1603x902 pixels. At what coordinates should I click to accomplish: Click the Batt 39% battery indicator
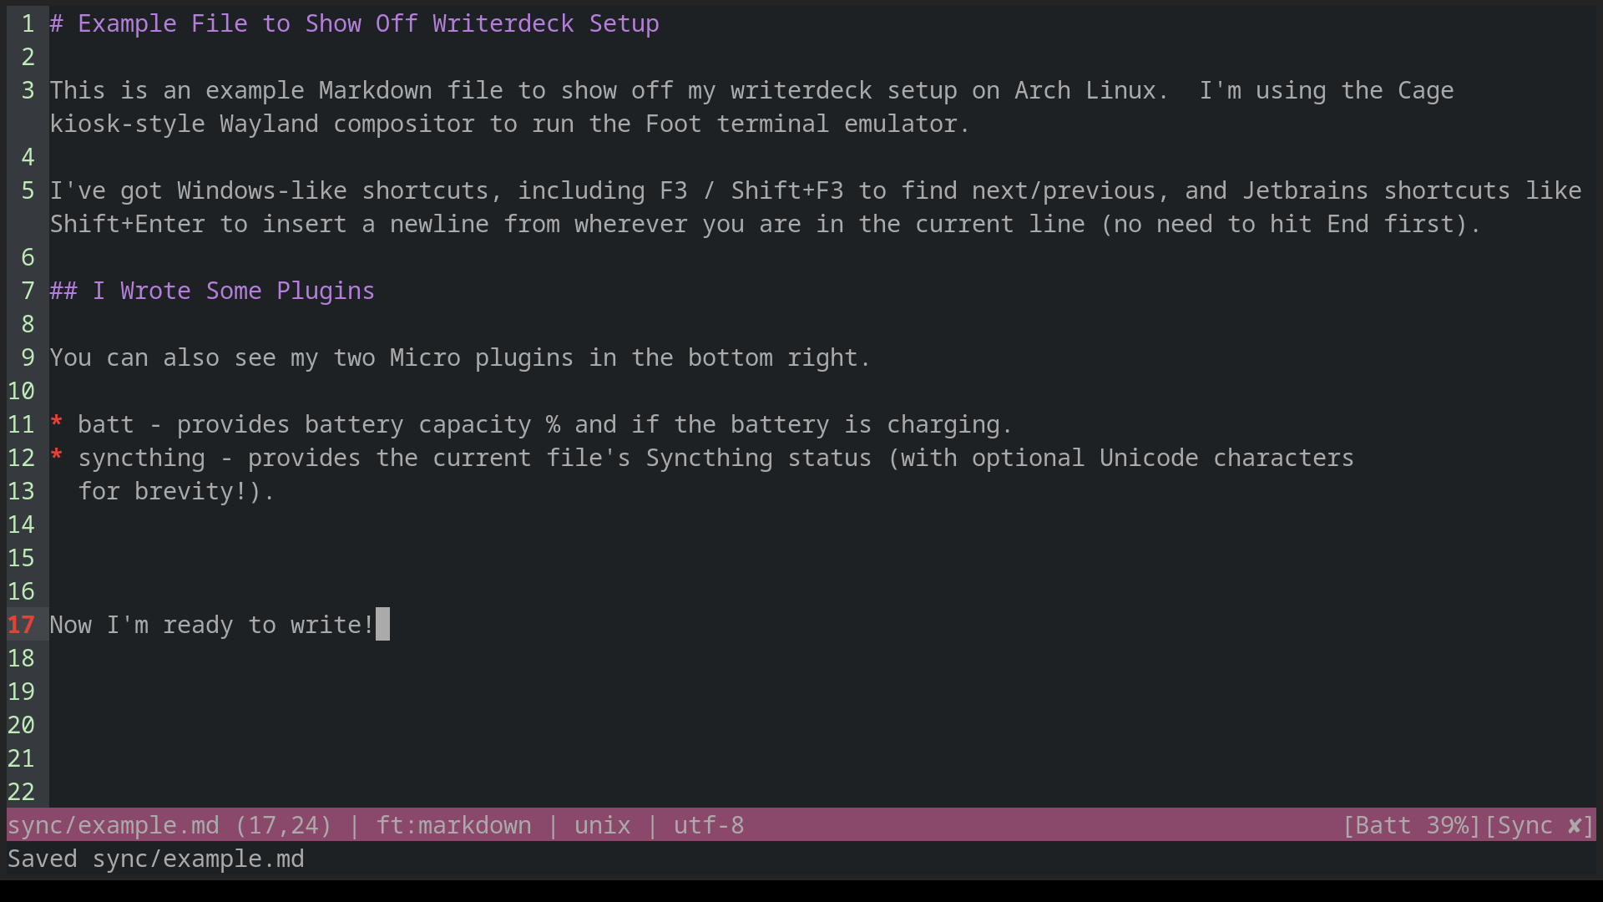click(x=1412, y=826)
